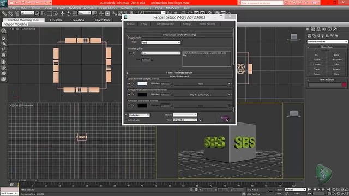Screen dimensions: 349x196
Task: Select the Lights category icon
Action: 318,35
